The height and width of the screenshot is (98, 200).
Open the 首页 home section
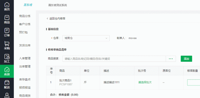pos(7,6)
